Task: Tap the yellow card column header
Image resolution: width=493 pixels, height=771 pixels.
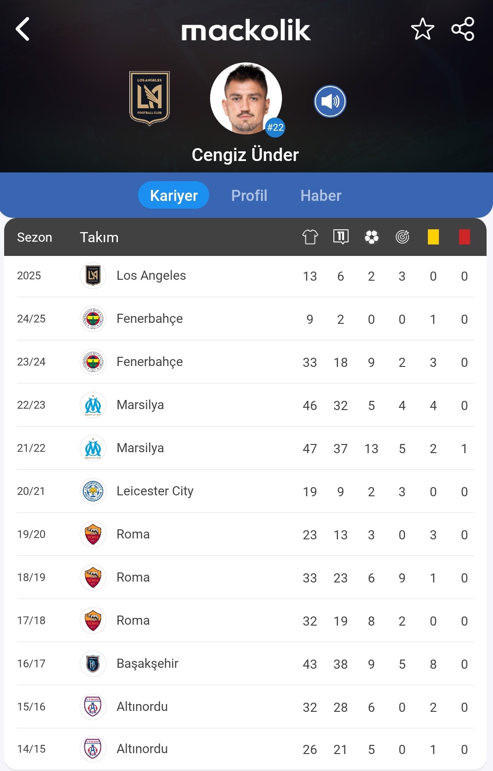Action: pos(433,237)
